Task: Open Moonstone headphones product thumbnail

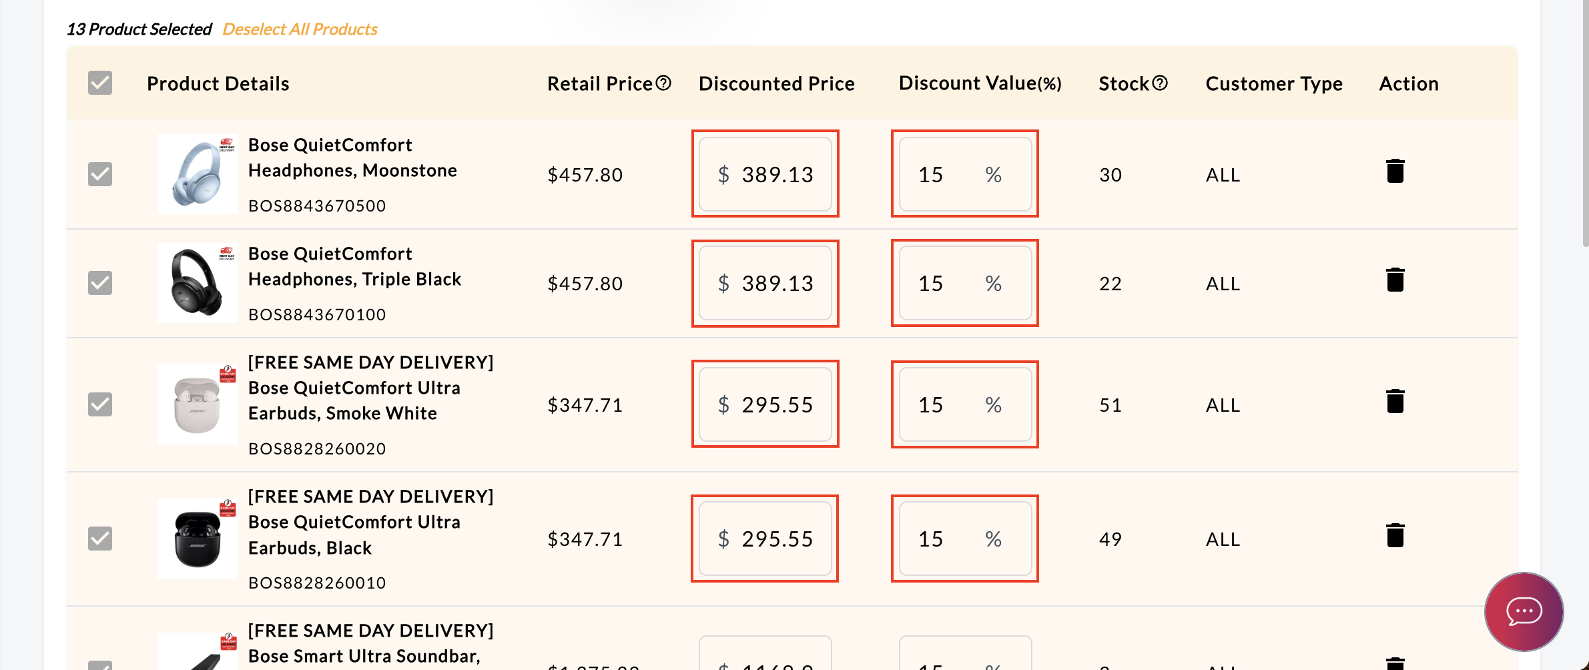Action: click(x=197, y=174)
